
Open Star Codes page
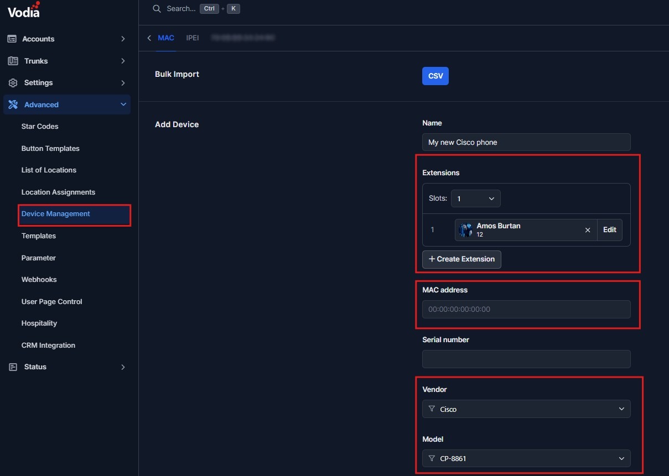[40, 127]
